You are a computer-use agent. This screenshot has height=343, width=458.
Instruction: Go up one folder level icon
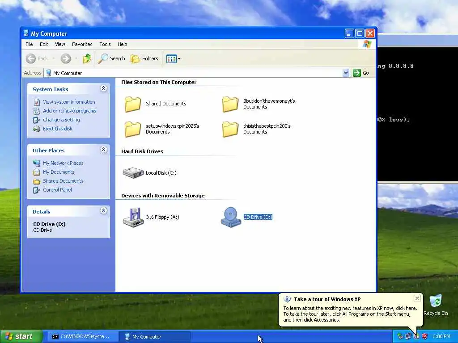[87, 59]
